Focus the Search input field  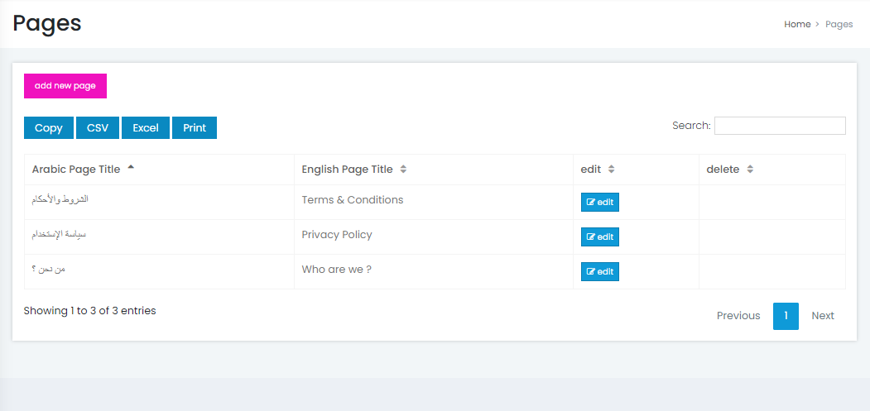pyautogui.click(x=779, y=126)
